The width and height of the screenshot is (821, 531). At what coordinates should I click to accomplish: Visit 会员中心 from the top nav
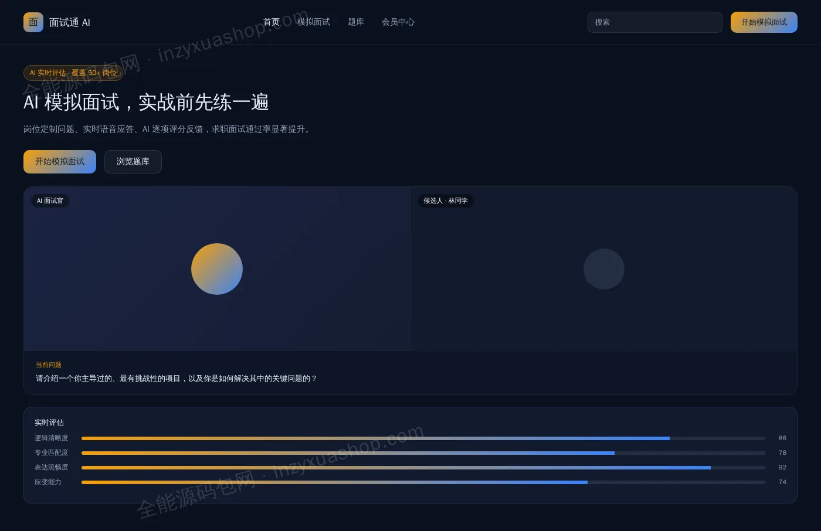pos(398,22)
